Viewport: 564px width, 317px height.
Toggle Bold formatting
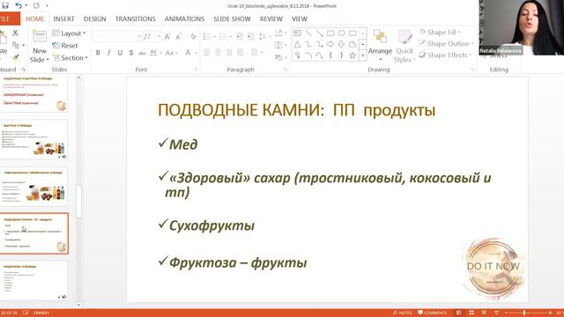pyautogui.click(x=98, y=53)
